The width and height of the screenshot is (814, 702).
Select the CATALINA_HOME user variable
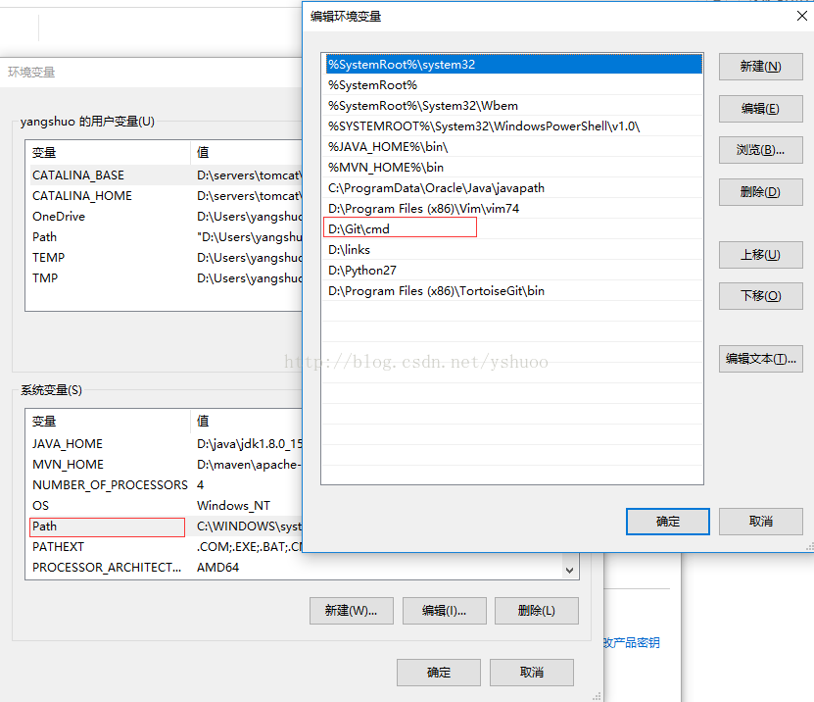(165, 196)
